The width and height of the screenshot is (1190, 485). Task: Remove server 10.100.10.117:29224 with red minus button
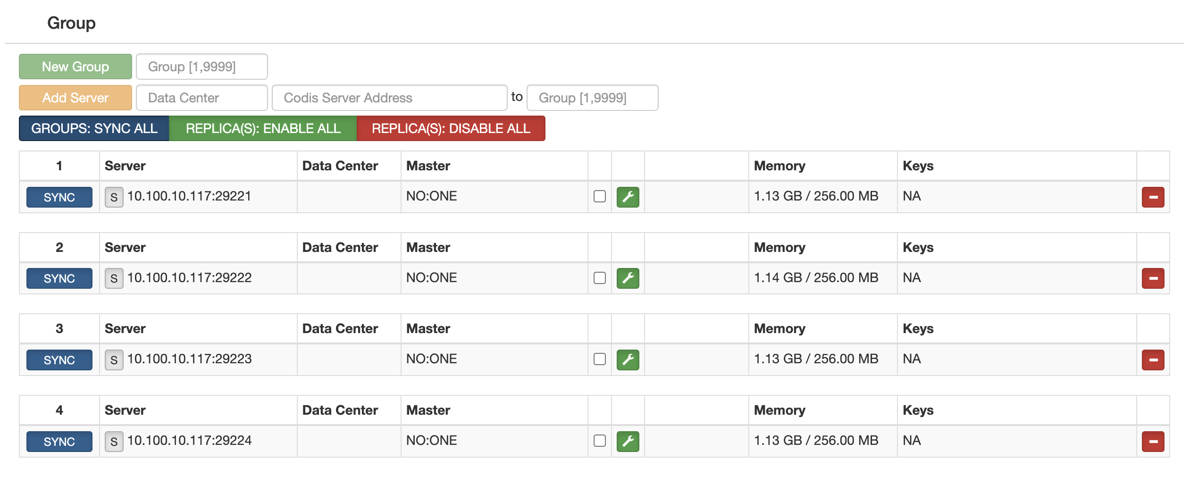pos(1153,441)
